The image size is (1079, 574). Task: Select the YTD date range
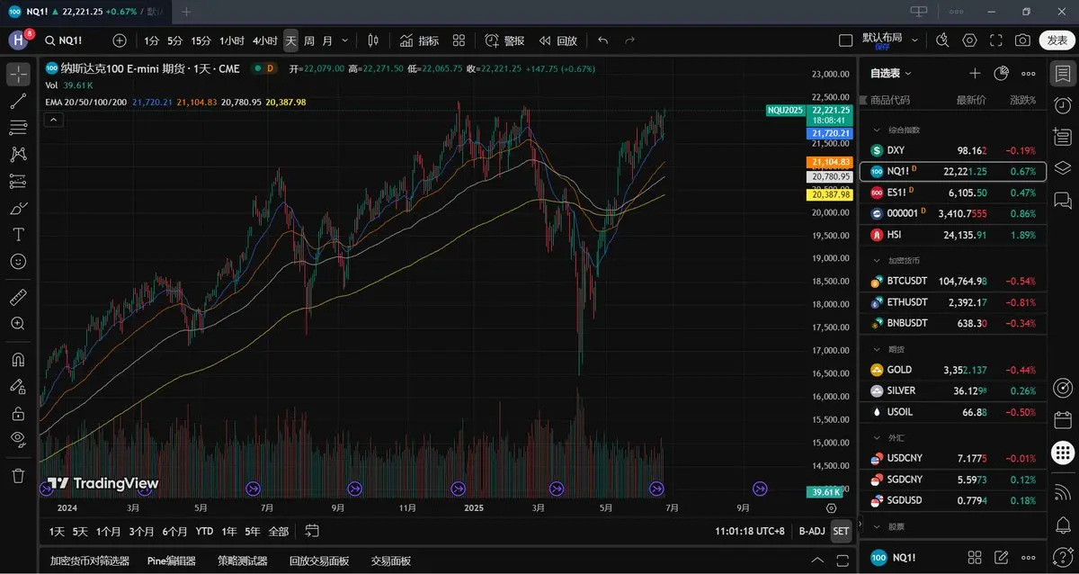204,531
